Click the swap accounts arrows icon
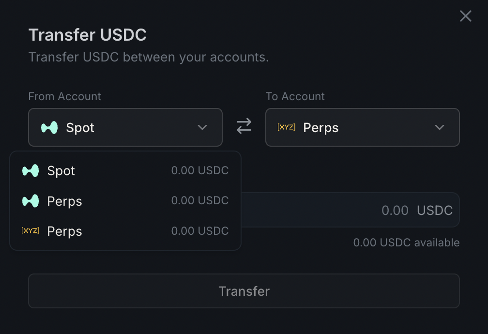 click(244, 127)
